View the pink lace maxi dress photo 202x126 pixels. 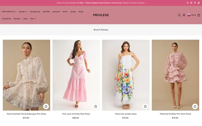tap(76, 75)
